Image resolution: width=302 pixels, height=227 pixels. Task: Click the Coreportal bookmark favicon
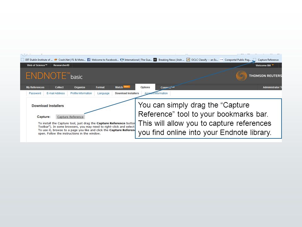pyautogui.click(x=221, y=60)
